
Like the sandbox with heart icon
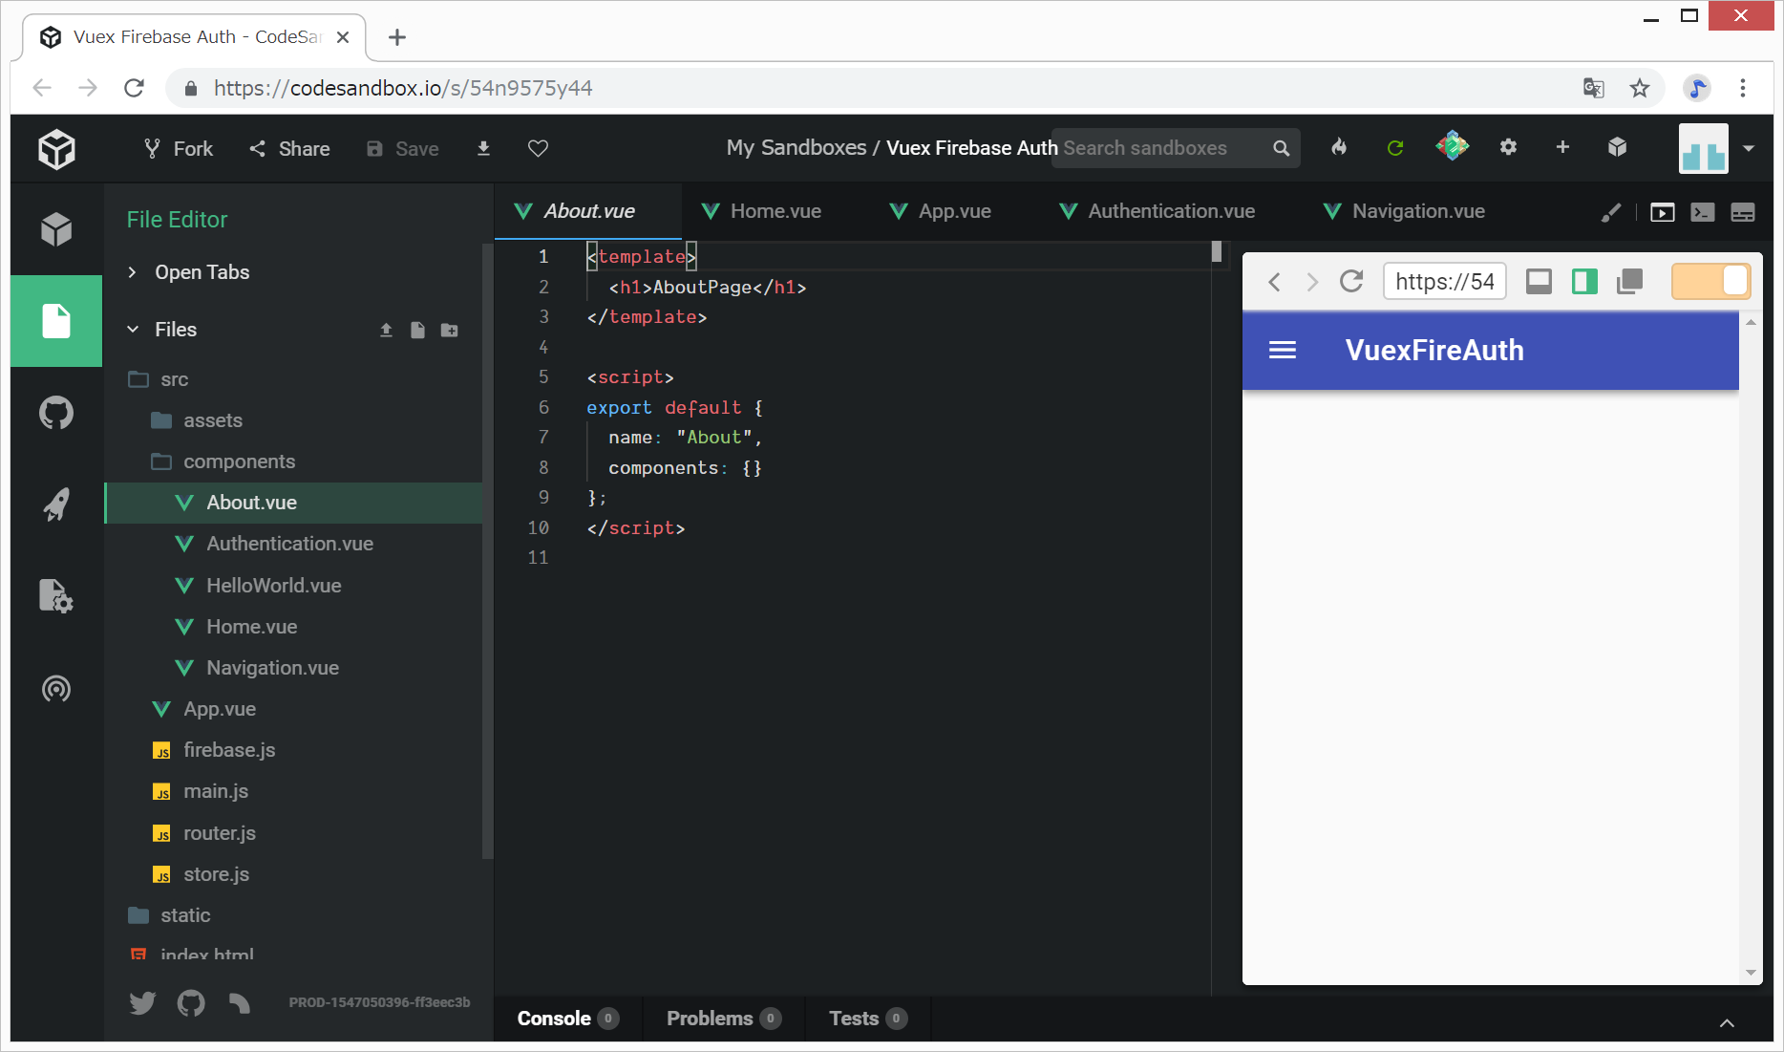click(x=538, y=148)
